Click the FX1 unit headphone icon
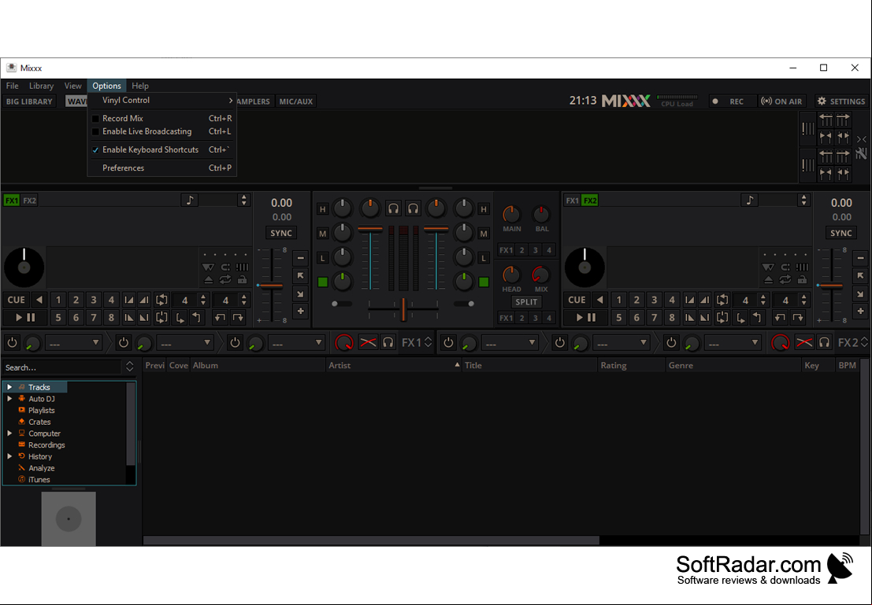Screen dimensions: 872x605 pos(388,343)
